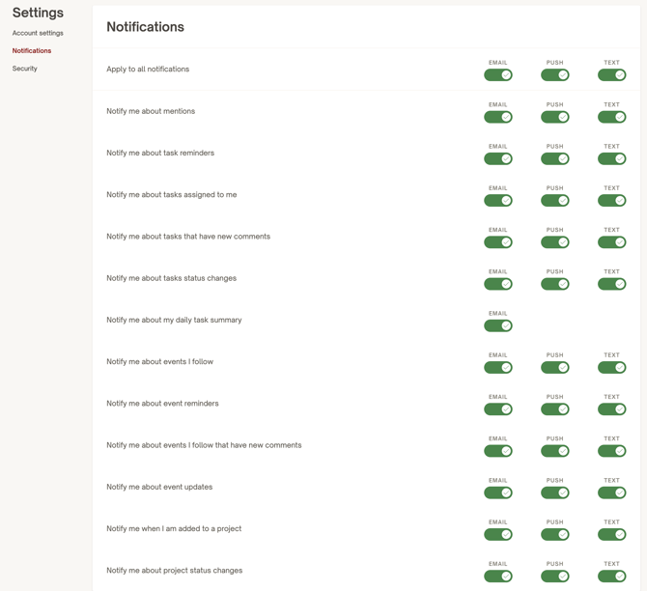Toggle email for tasks with new comments
647x591 pixels.
(498, 242)
